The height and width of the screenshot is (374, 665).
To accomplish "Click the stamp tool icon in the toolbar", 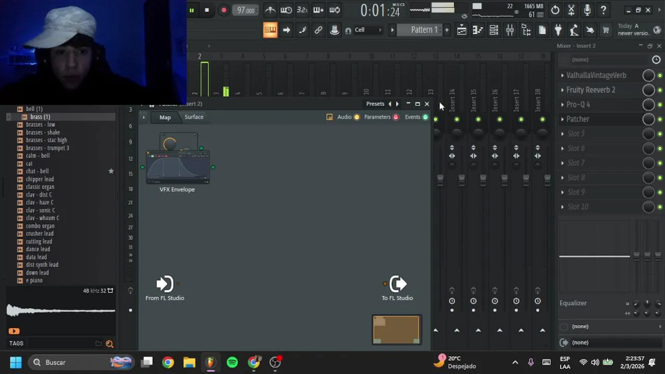I will click(x=335, y=30).
